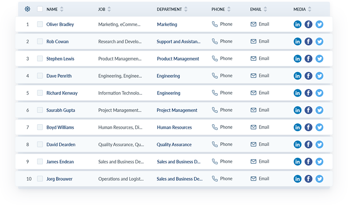Open Human Resources department link
This screenshot has height=205, width=348.
[174, 127]
